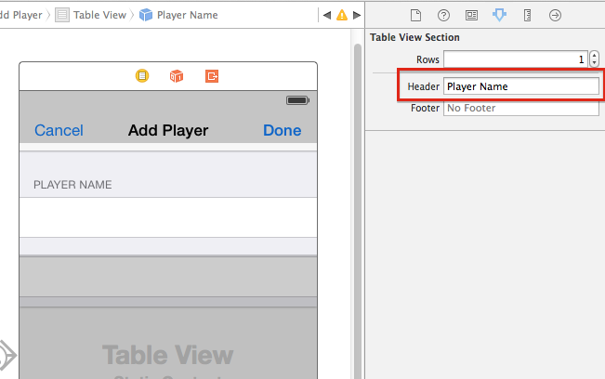The width and height of the screenshot is (605, 379).
Task: Select the Attributes inspector icon
Action: (499, 15)
